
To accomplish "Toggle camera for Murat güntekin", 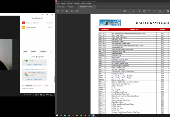I will pyautogui.click(x=52, y=27).
